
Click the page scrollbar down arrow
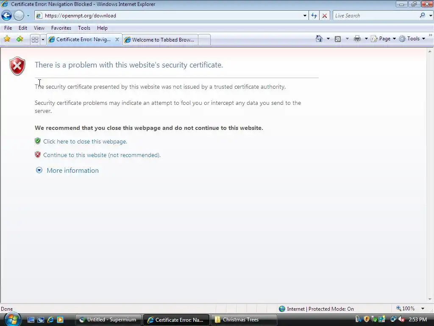pos(430,299)
